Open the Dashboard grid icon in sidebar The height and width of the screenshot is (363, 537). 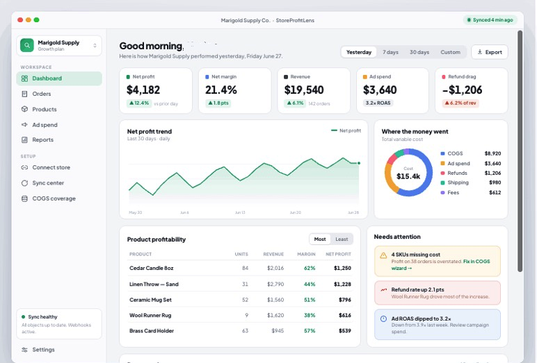tap(24, 78)
